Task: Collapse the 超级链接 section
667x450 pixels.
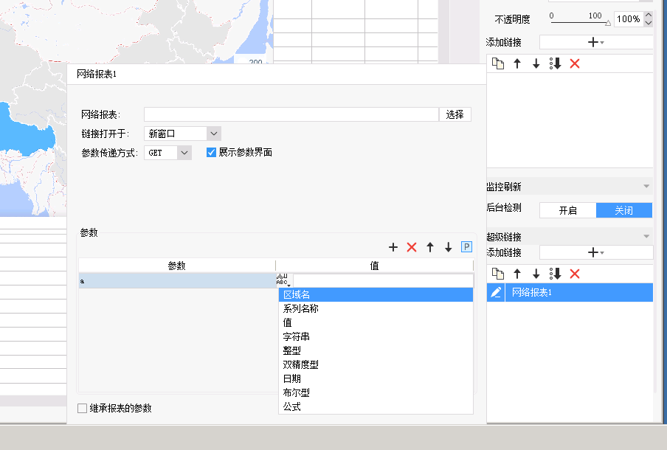Action: click(646, 237)
